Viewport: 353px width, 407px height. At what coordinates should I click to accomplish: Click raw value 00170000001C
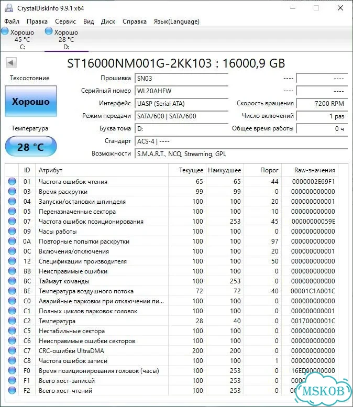pos(313,321)
